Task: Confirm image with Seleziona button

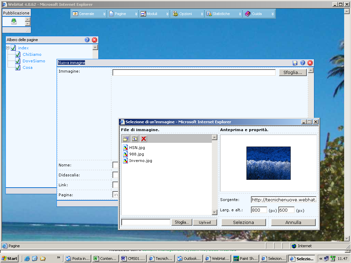Action: pos(244,223)
